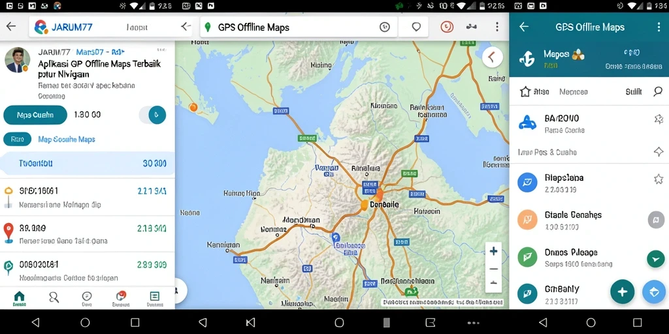Screen dimensions: 669x334
Task: Open the 'Gtaole Genahes' list item
Action: (589, 220)
